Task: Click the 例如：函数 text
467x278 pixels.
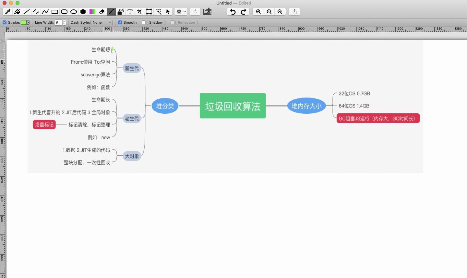Action: [x=99, y=87]
